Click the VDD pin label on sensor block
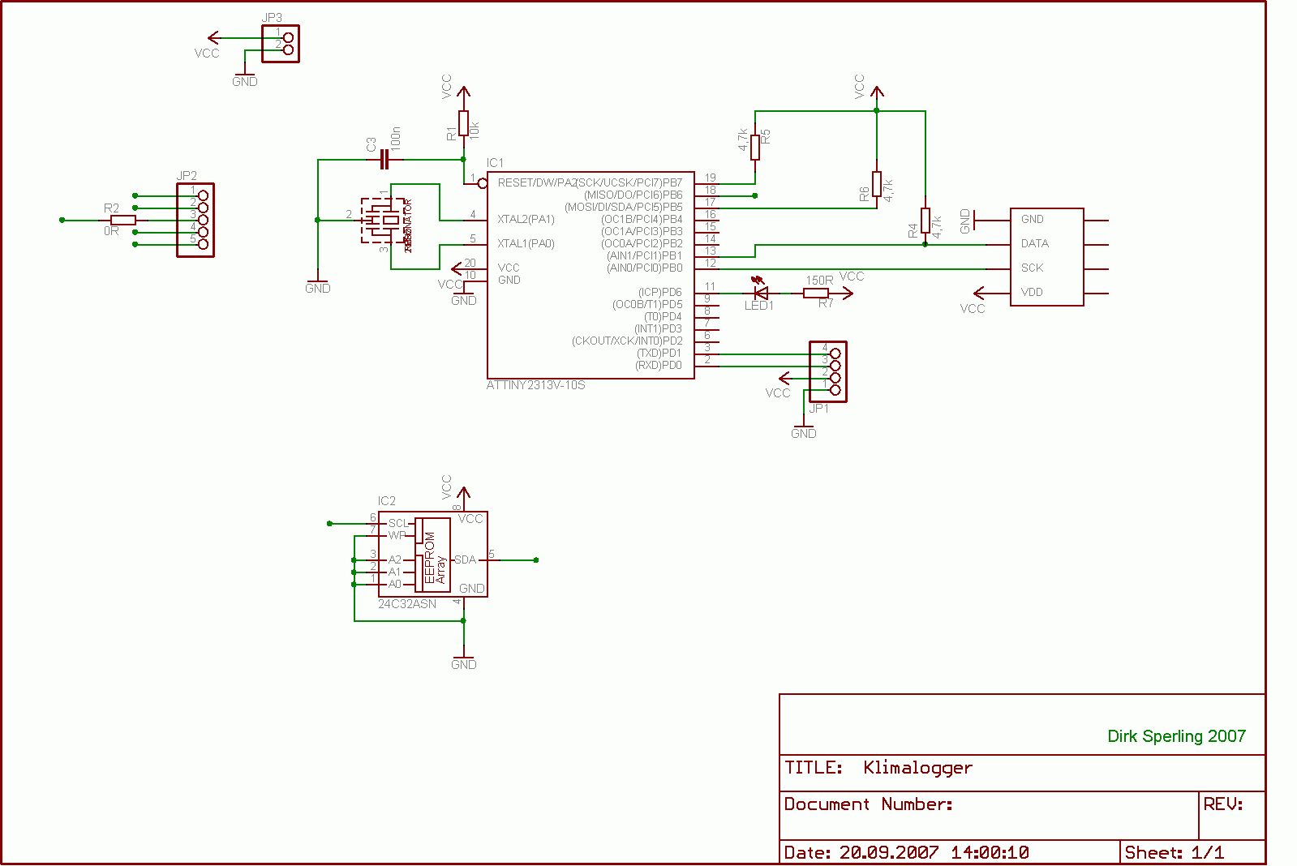 click(1032, 292)
